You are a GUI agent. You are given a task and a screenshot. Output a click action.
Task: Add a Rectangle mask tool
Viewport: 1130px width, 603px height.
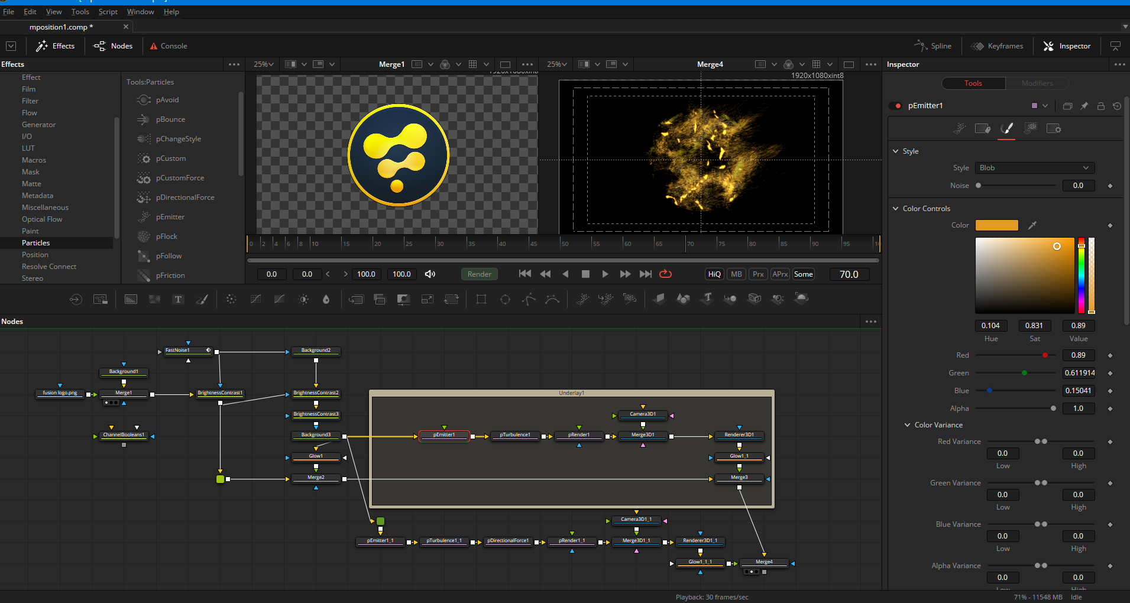(481, 299)
